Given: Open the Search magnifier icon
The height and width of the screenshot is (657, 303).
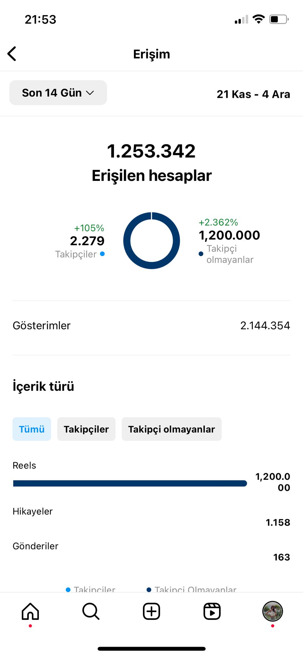Looking at the screenshot, I should (x=91, y=611).
